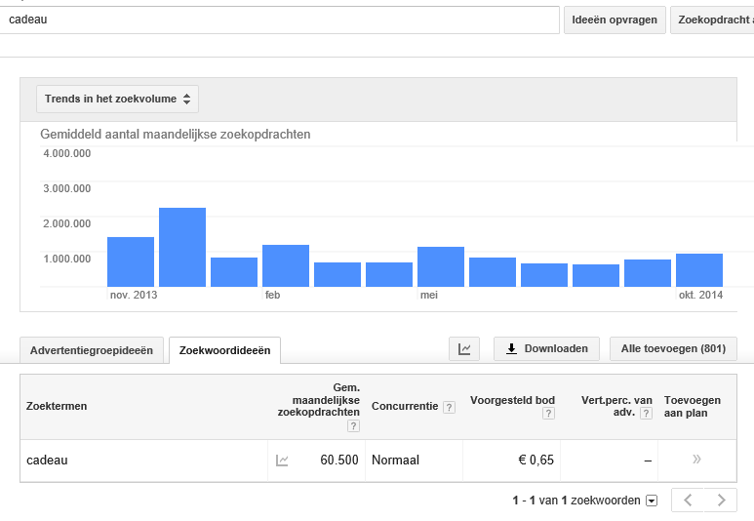Screen dimensions: 754x521
Task: Switch to Advertentiegroepideeën tab
Action: (92, 350)
